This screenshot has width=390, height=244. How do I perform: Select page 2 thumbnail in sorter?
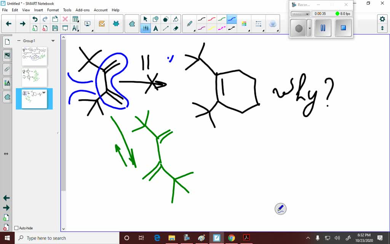pyautogui.click(x=34, y=76)
